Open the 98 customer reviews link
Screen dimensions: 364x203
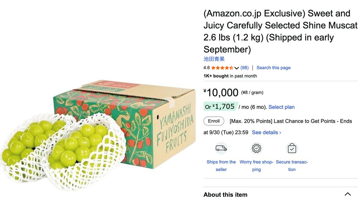[245, 68]
